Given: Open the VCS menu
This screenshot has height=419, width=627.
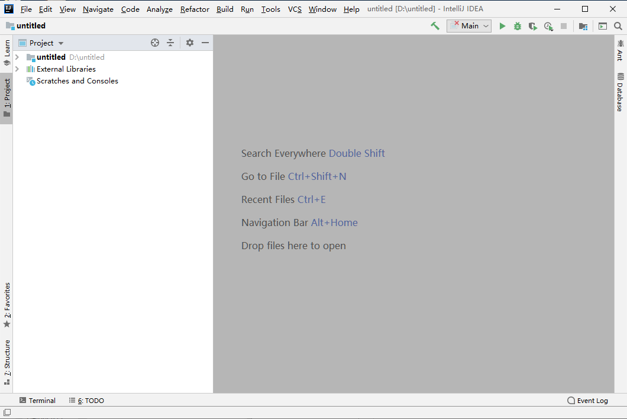Looking at the screenshot, I should [295, 9].
